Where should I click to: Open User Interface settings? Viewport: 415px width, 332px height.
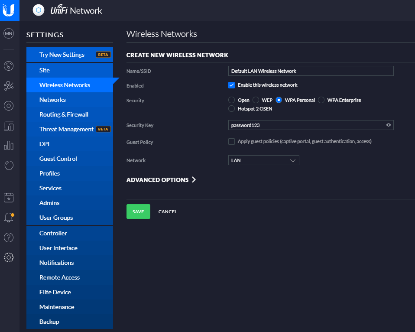(x=70, y=248)
